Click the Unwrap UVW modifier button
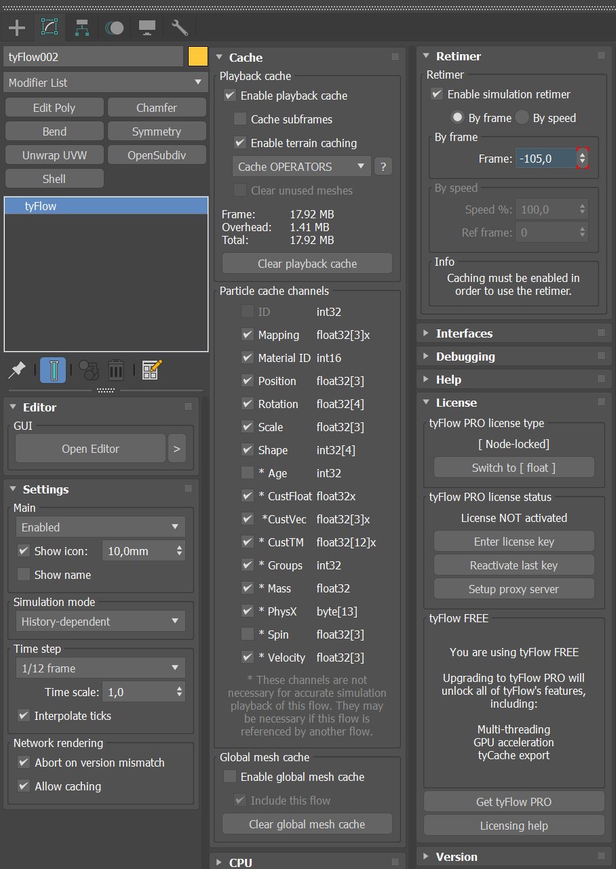The width and height of the screenshot is (616, 869). point(54,155)
